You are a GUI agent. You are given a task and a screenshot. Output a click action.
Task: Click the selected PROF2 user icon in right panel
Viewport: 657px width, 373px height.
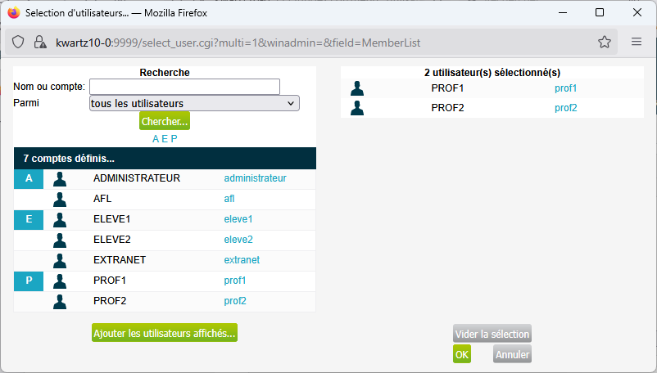[x=357, y=108]
